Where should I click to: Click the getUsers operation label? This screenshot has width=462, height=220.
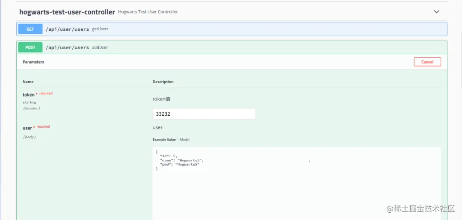[100, 29]
